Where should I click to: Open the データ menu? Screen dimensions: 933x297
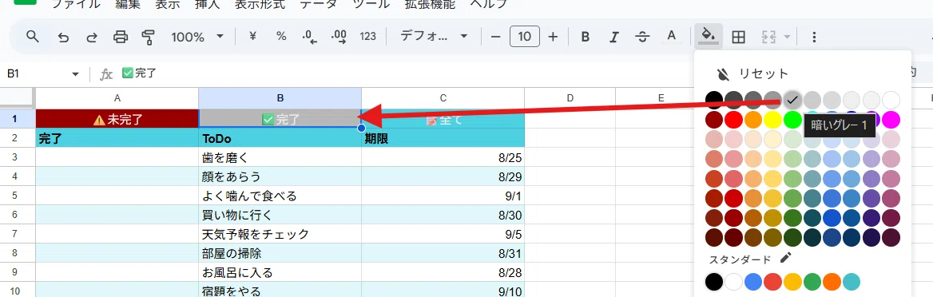pyautogui.click(x=318, y=4)
